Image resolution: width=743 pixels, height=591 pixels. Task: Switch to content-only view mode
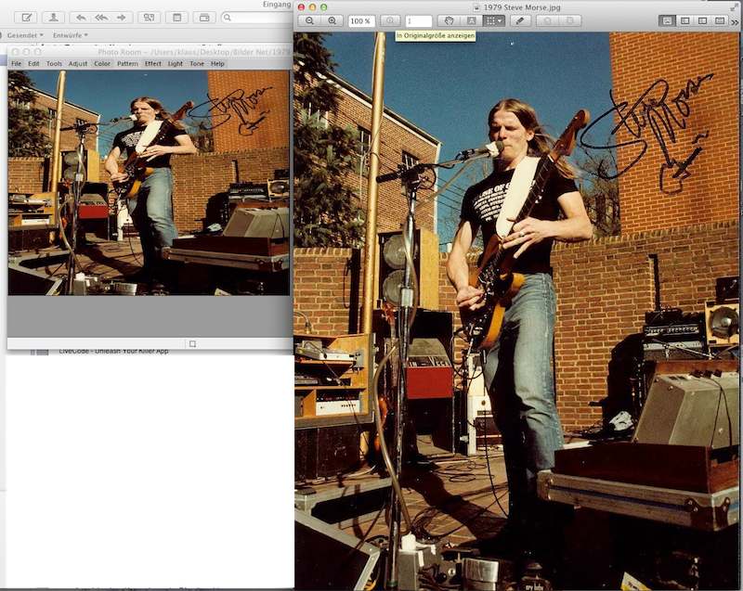coord(668,20)
